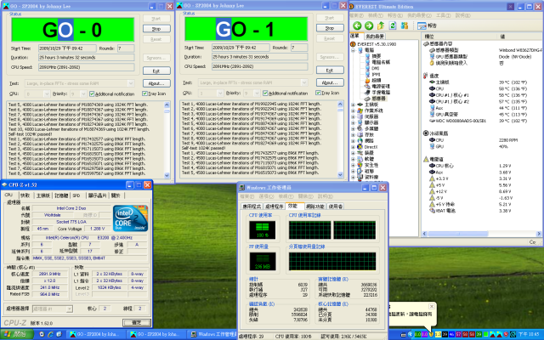Image resolution: width=544 pixels, height=340 pixels.
Task: Expand the 主機板 motherboard node in EVEREST tree
Action: click(x=354, y=105)
